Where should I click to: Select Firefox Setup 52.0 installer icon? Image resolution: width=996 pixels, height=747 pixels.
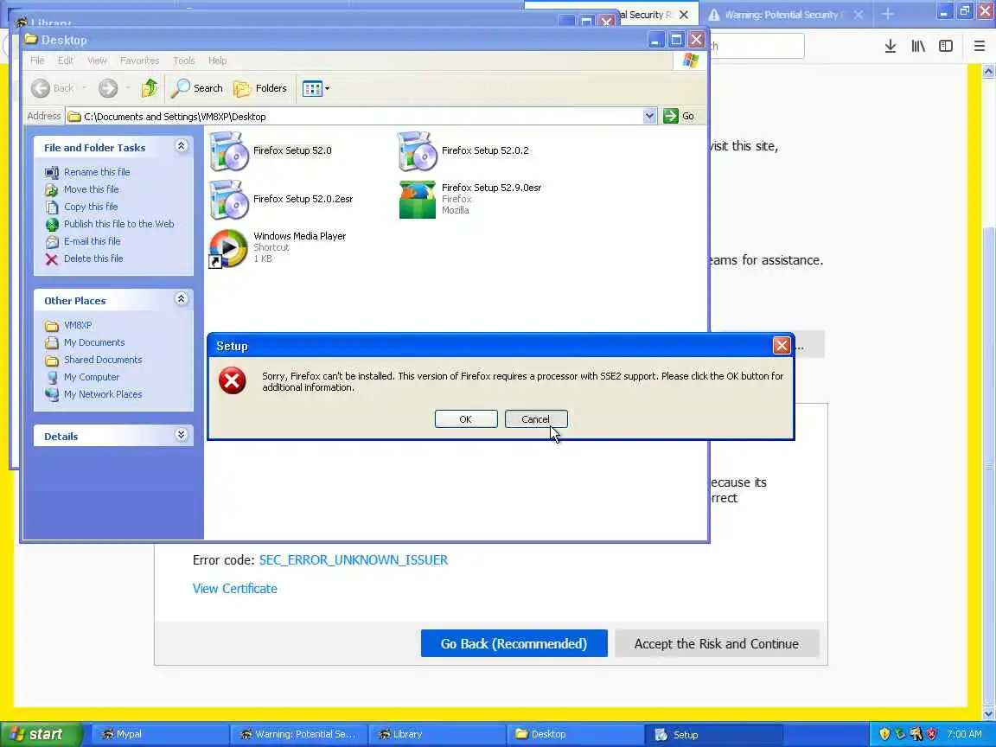[228, 151]
